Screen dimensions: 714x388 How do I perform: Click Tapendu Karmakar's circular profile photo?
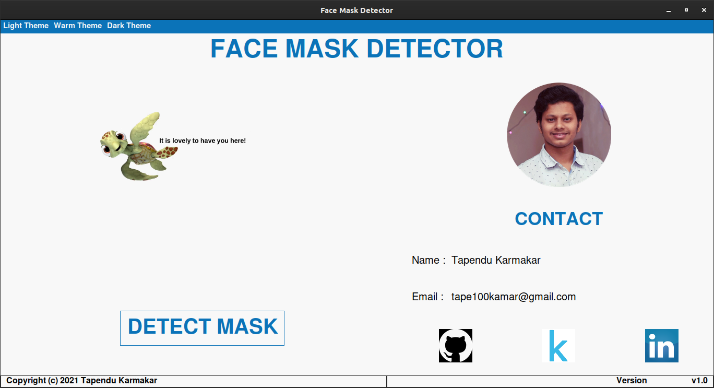tap(558, 135)
